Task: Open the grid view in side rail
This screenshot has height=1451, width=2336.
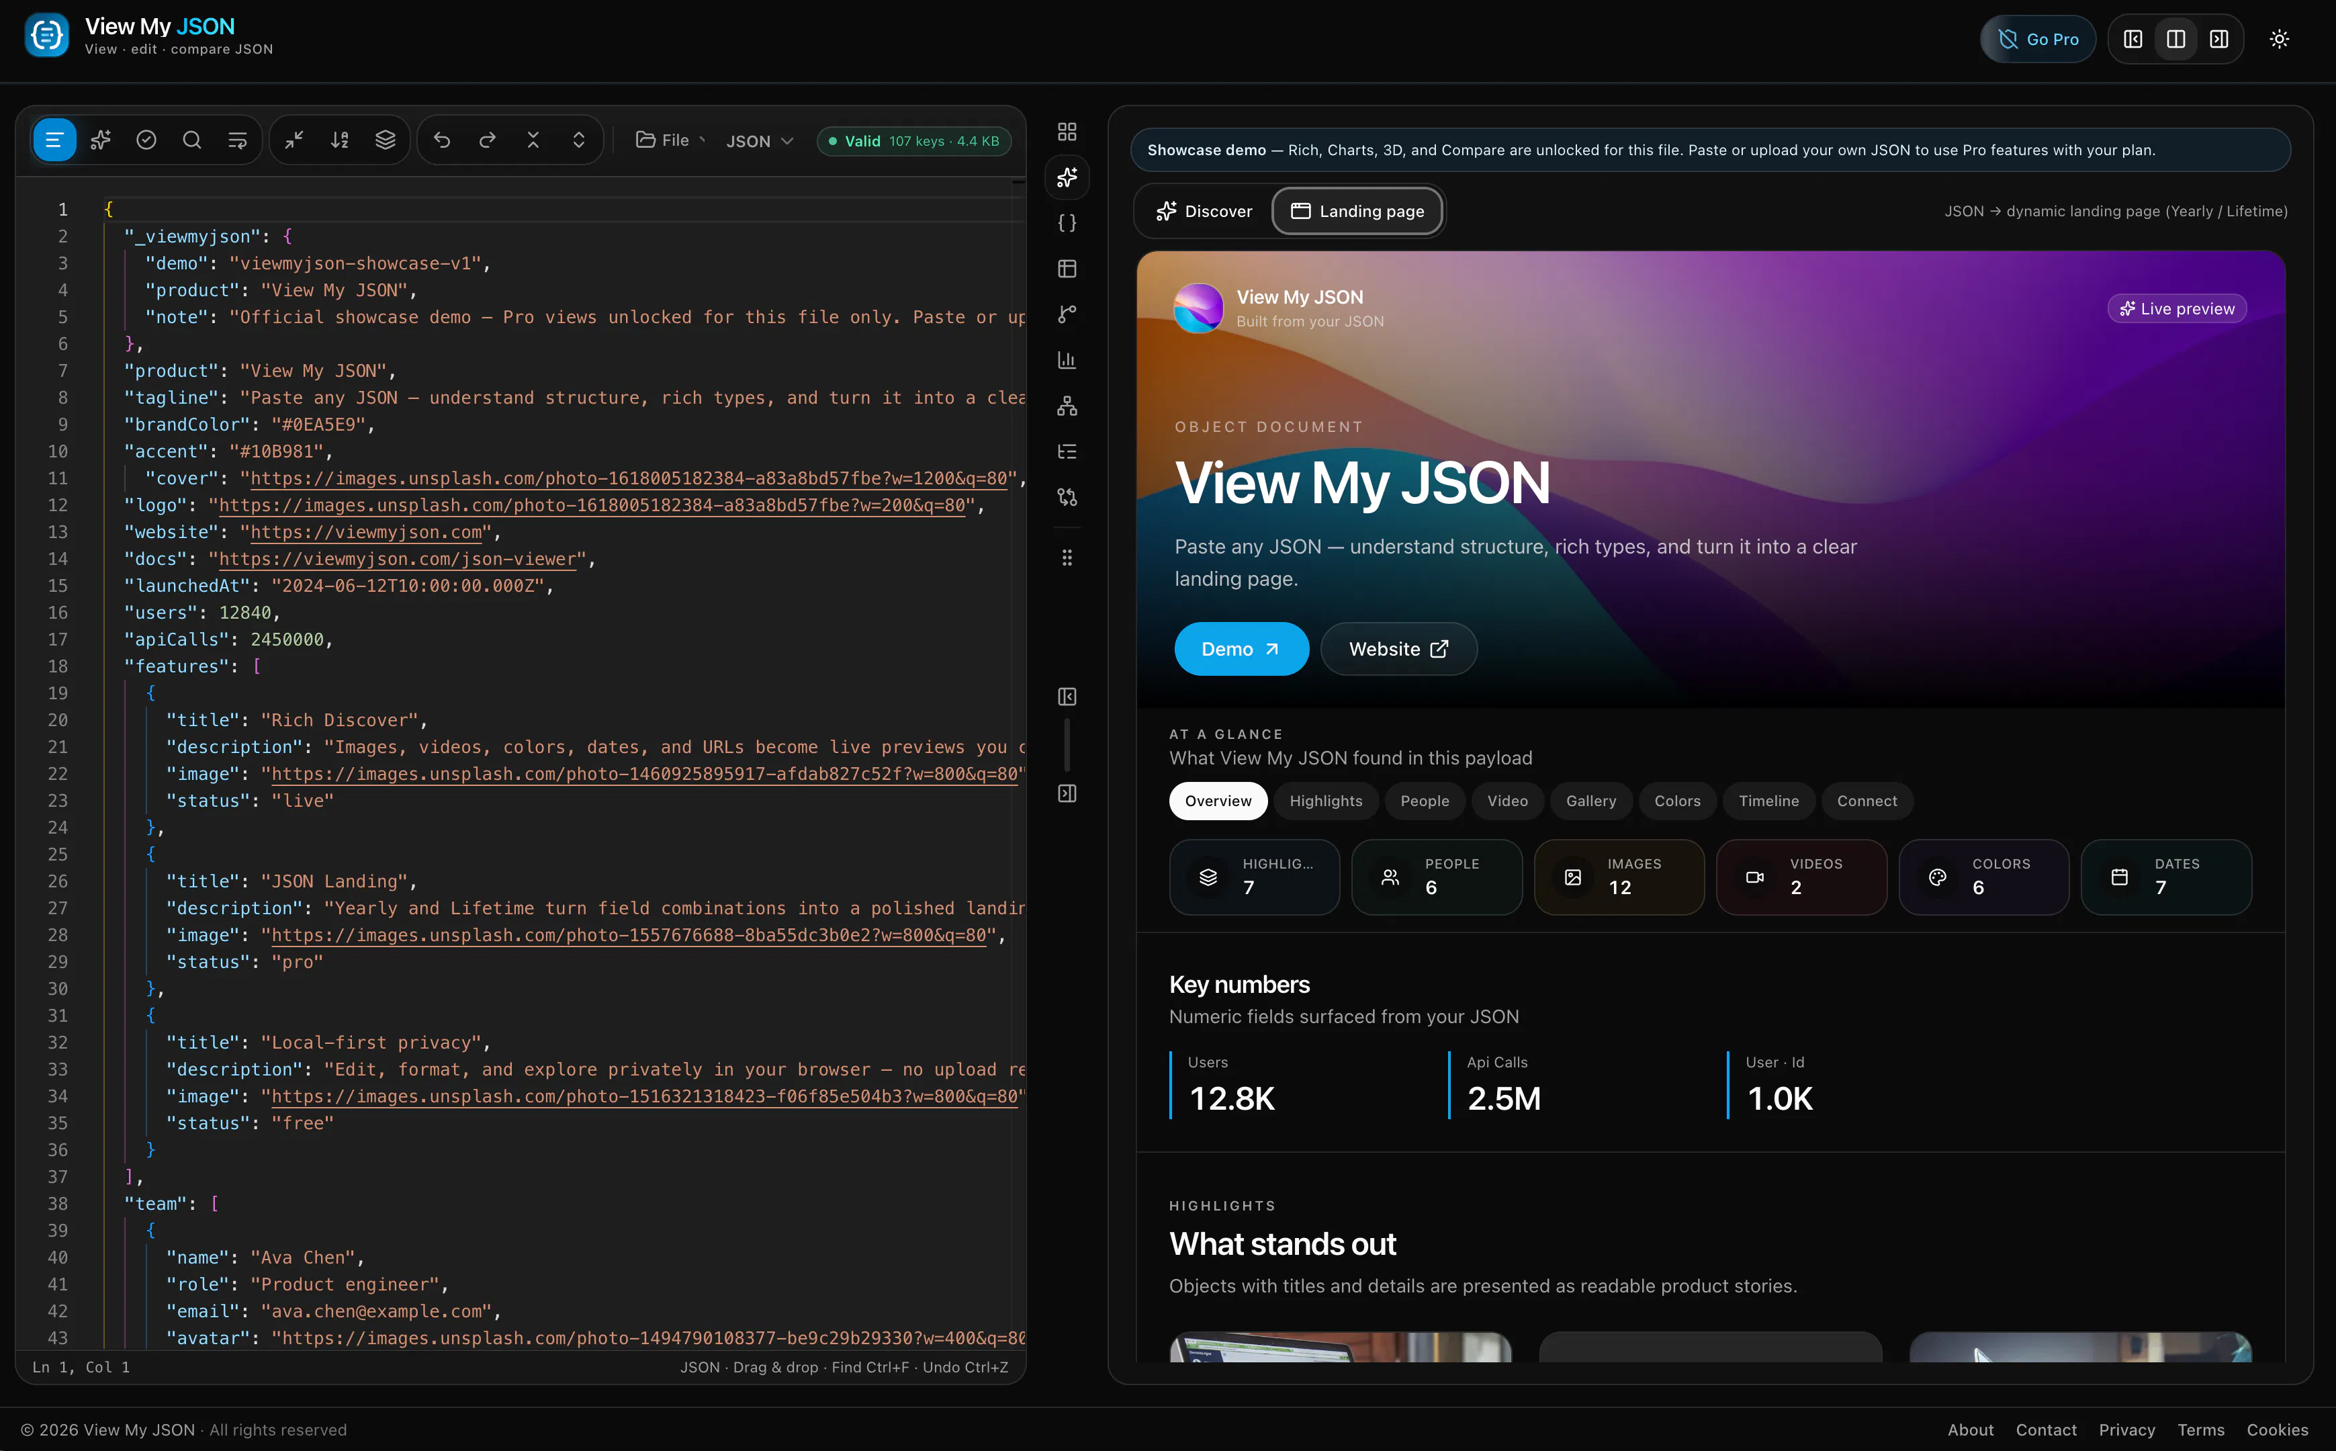Action: [x=1067, y=132]
